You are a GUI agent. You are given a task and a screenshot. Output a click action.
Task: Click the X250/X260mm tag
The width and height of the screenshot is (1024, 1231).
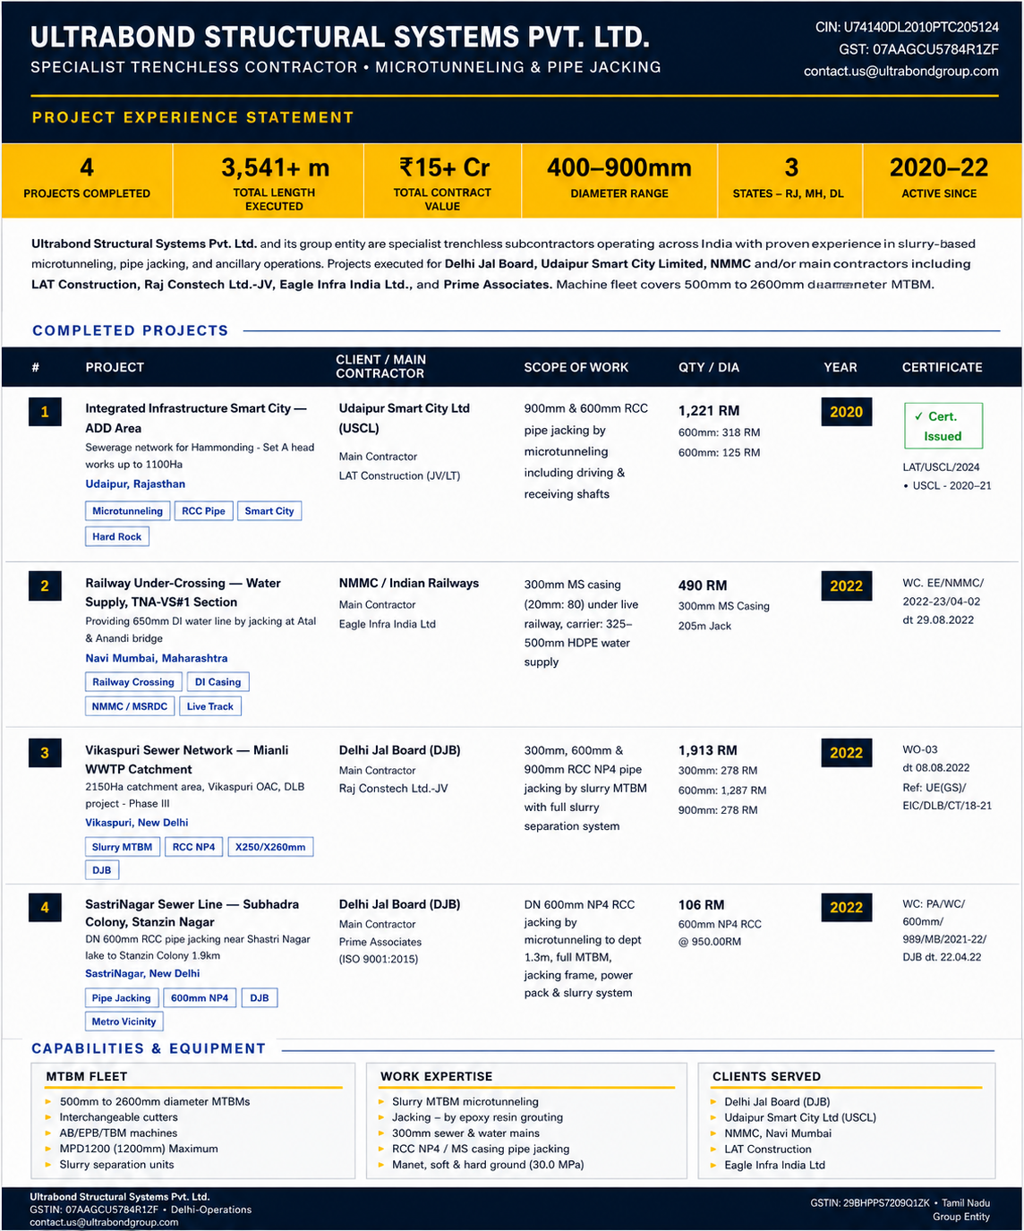(270, 847)
